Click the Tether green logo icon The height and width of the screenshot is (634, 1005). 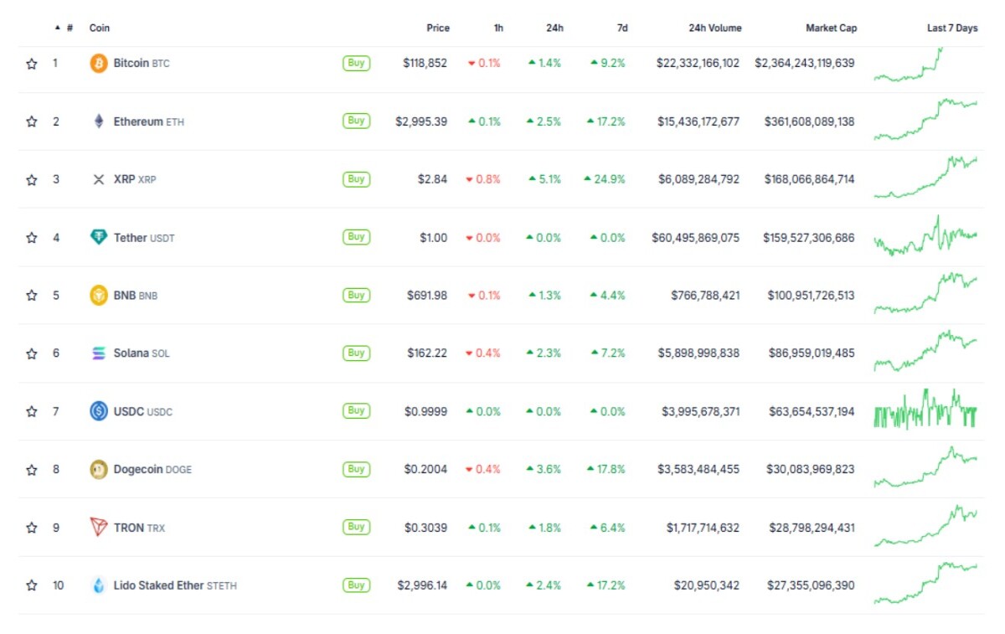point(99,237)
